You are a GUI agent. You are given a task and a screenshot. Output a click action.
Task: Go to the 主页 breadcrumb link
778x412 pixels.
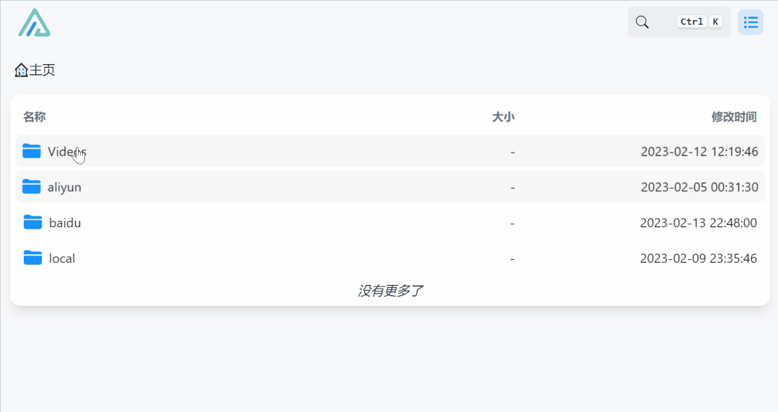(x=43, y=70)
